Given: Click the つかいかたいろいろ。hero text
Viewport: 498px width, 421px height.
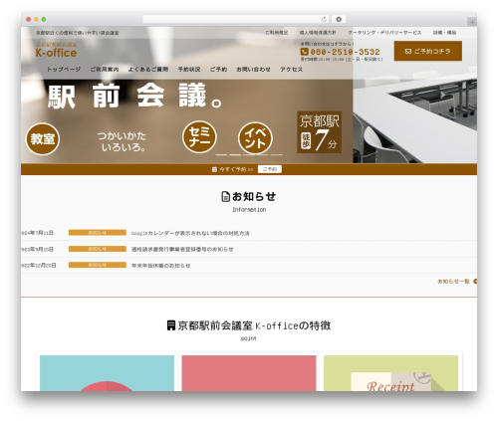Looking at the screenshot, I should click(x=122, y=141).
